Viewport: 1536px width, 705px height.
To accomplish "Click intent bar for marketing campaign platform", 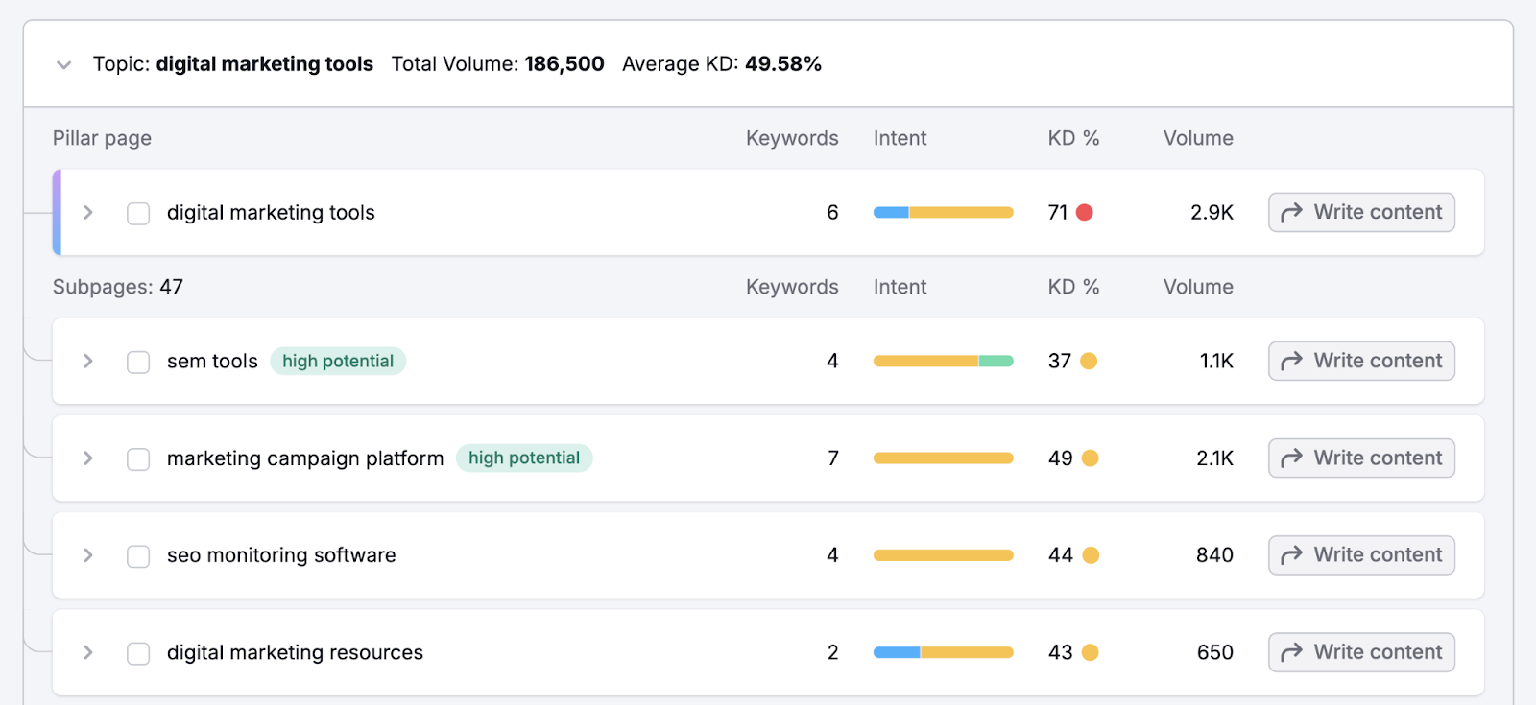I will point(943,458).
